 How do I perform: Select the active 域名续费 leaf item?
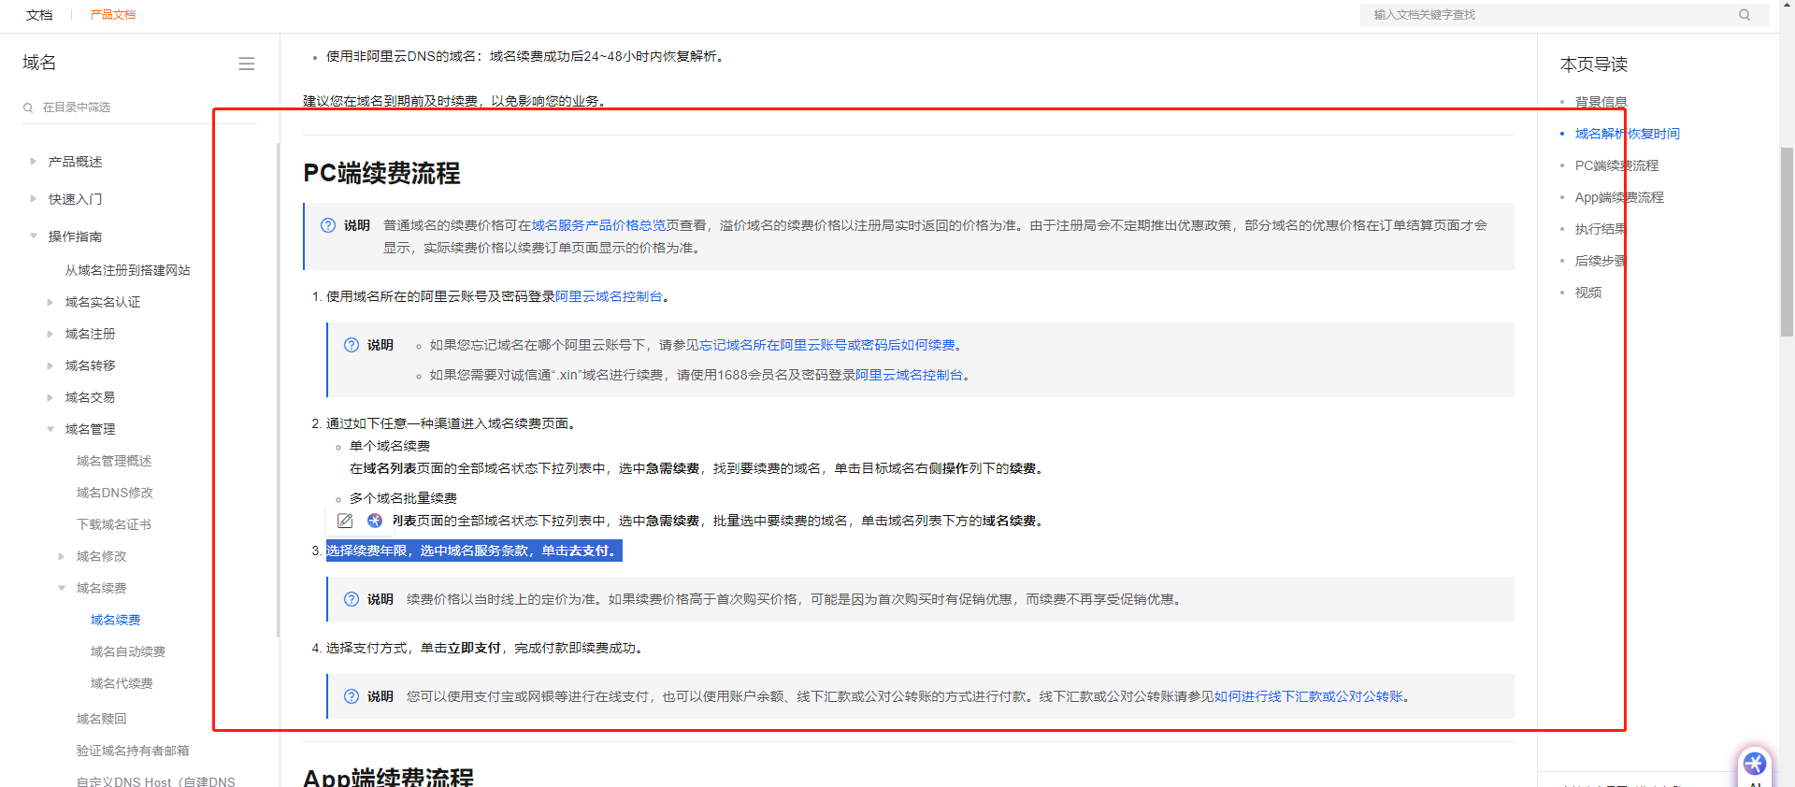(115, 620)
